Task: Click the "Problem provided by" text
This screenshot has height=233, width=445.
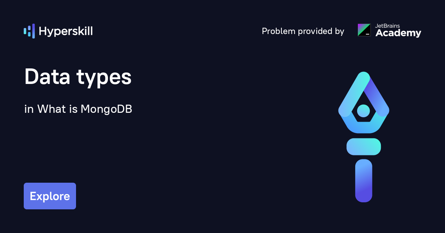Action: (x=303, y=31)
